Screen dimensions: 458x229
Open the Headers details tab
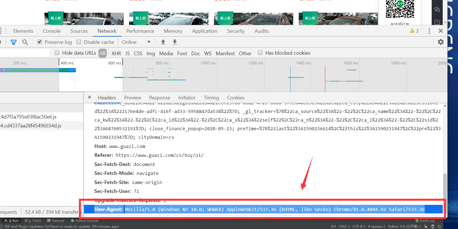pos(107,98)
